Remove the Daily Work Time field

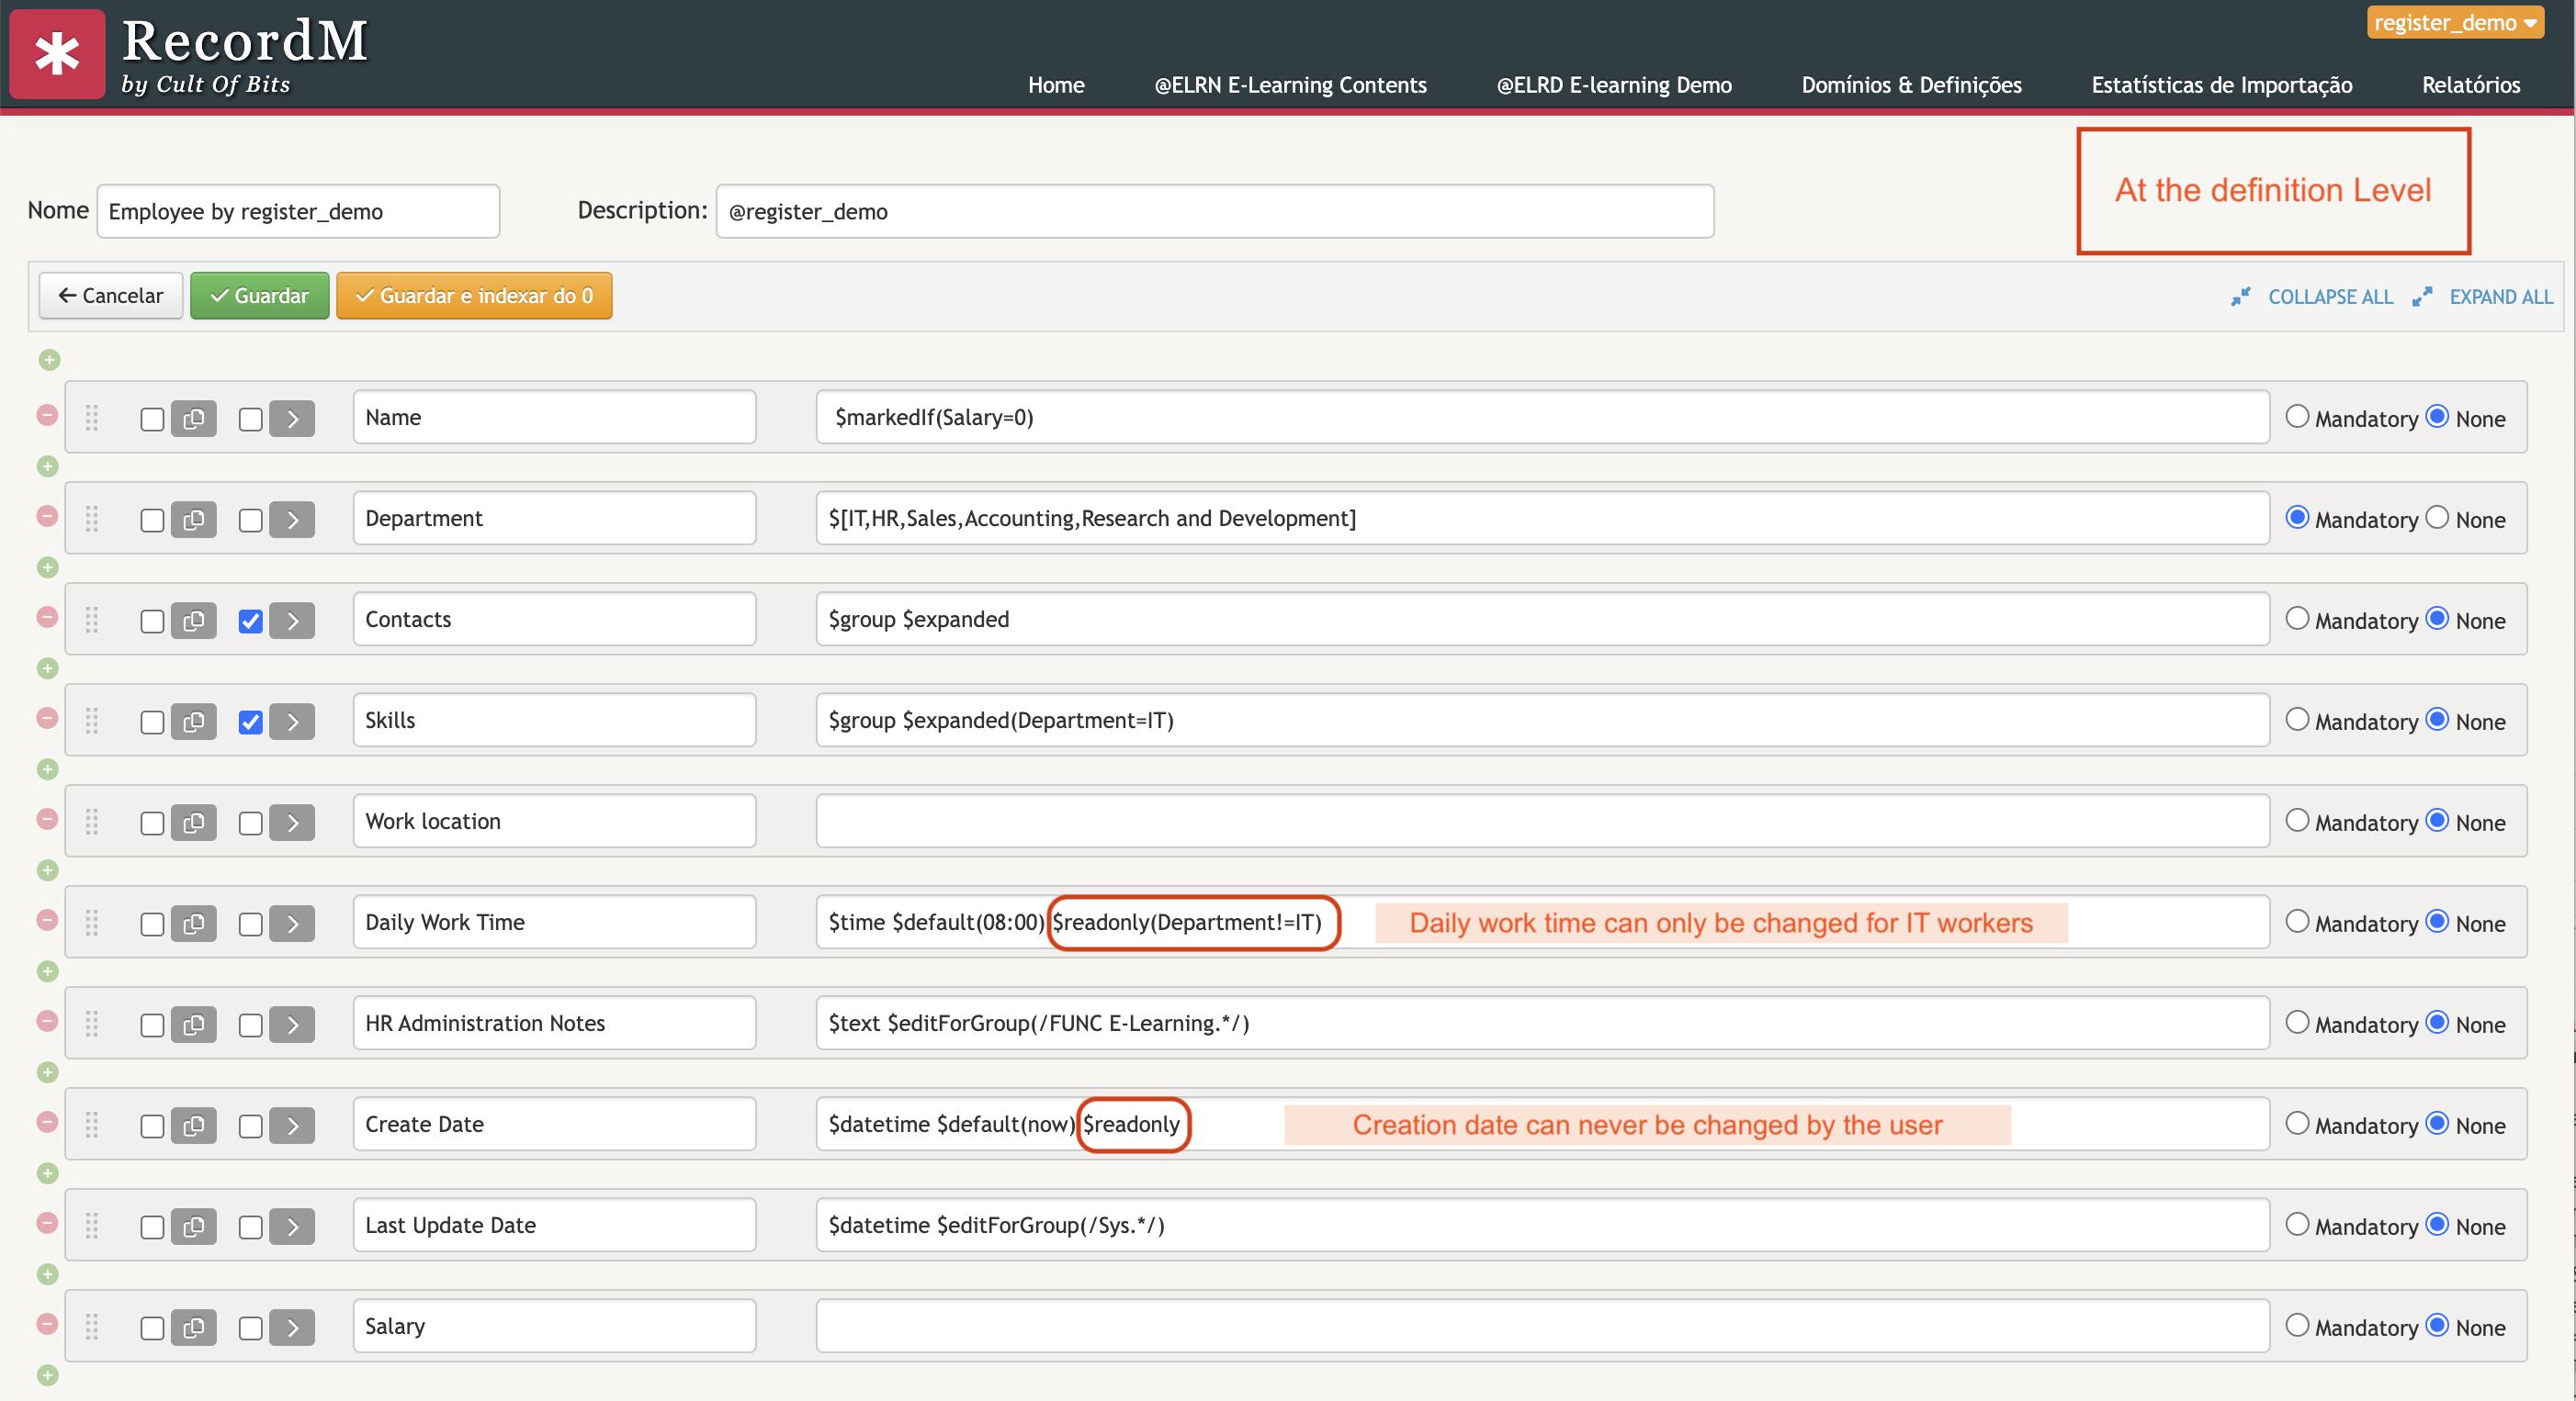point(47,919)
